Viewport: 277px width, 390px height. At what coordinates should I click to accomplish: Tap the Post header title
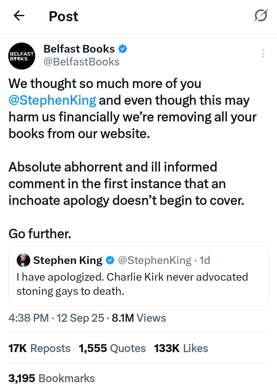coord(63,16)
